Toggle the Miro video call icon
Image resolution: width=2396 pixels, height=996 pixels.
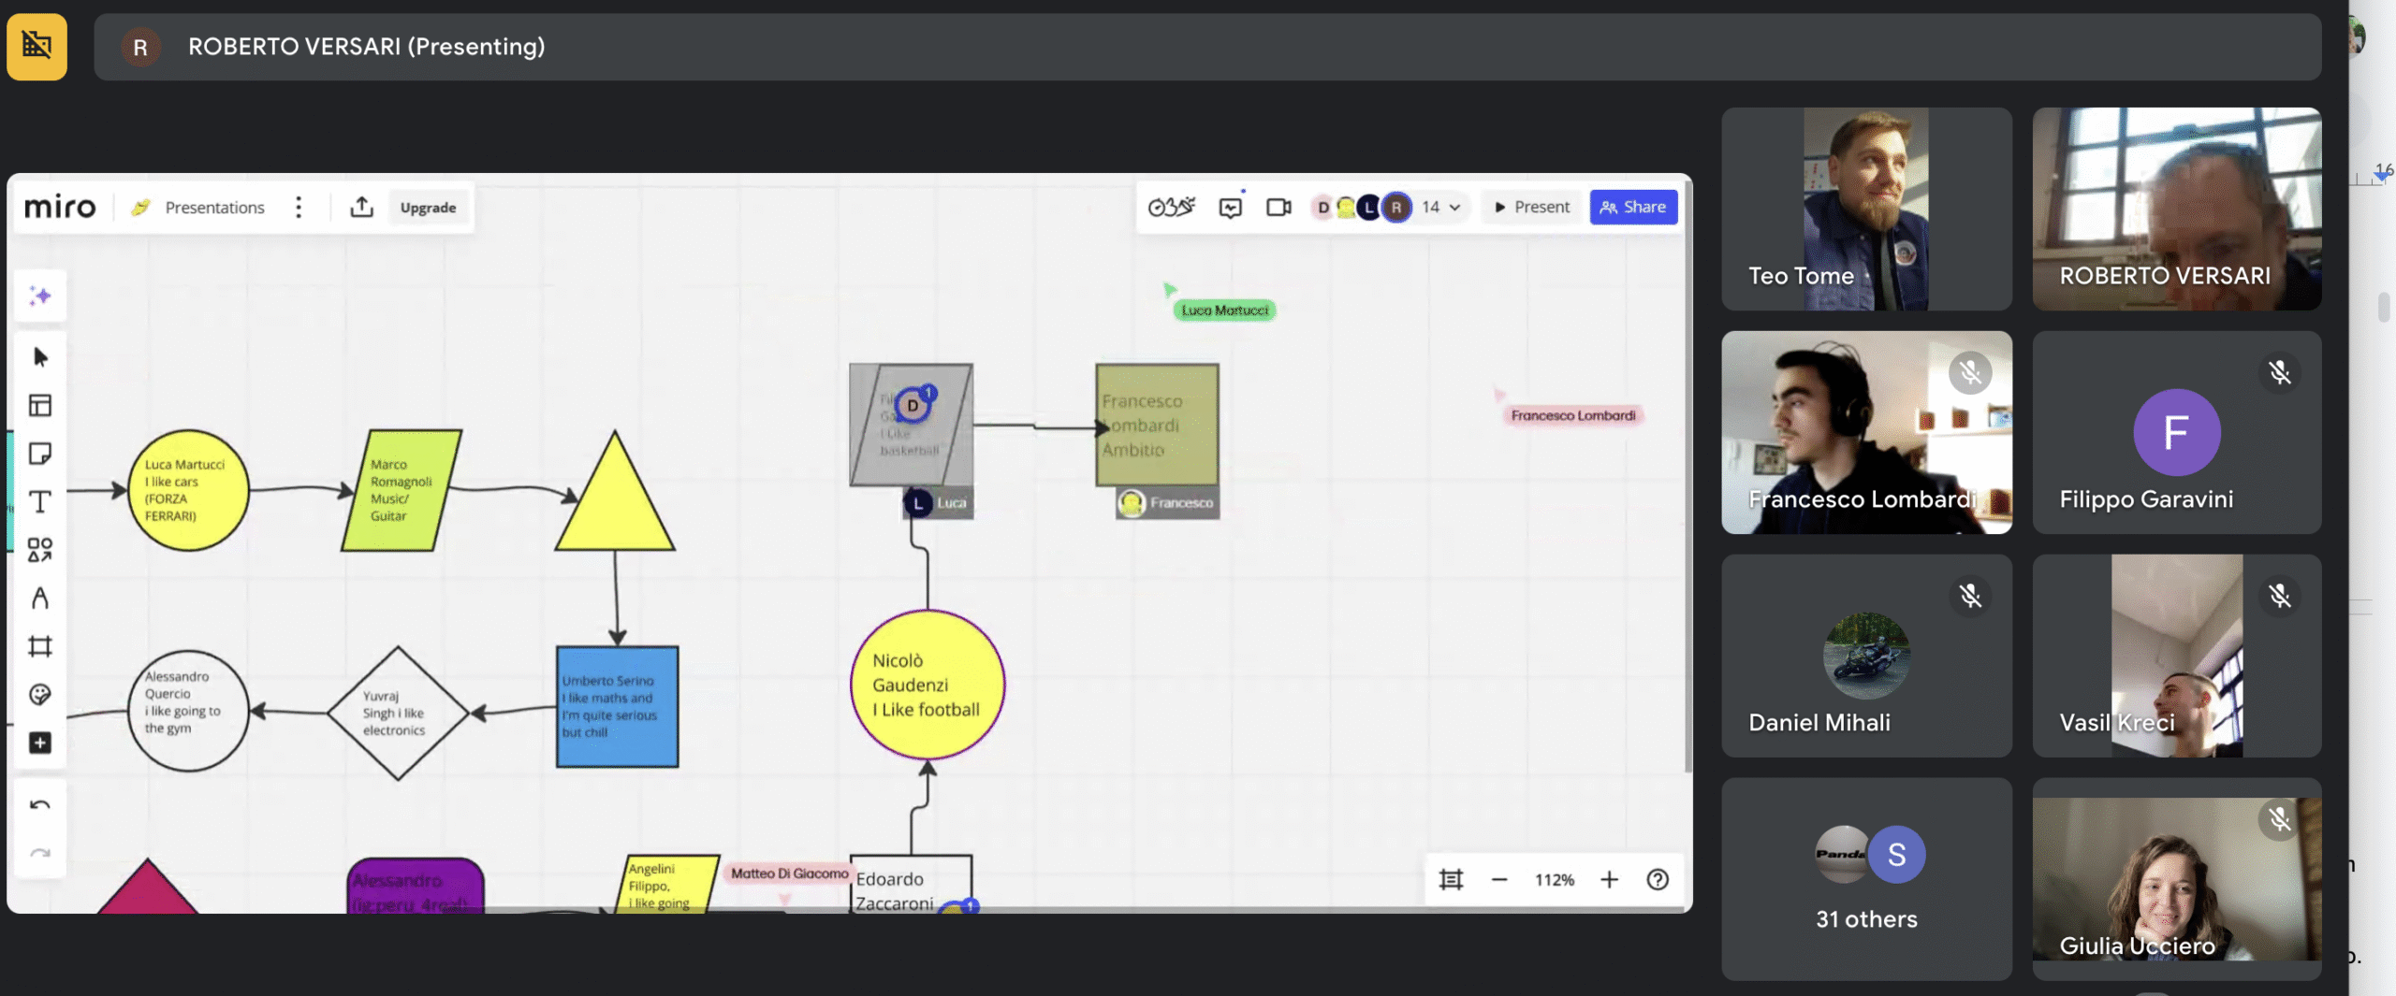tap(1278, 207)
